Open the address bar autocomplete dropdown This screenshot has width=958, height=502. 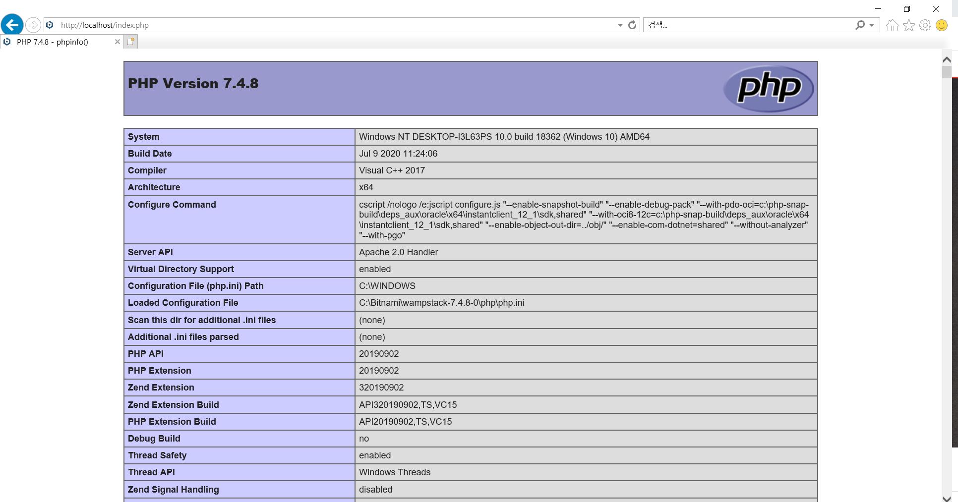(619, 25)
